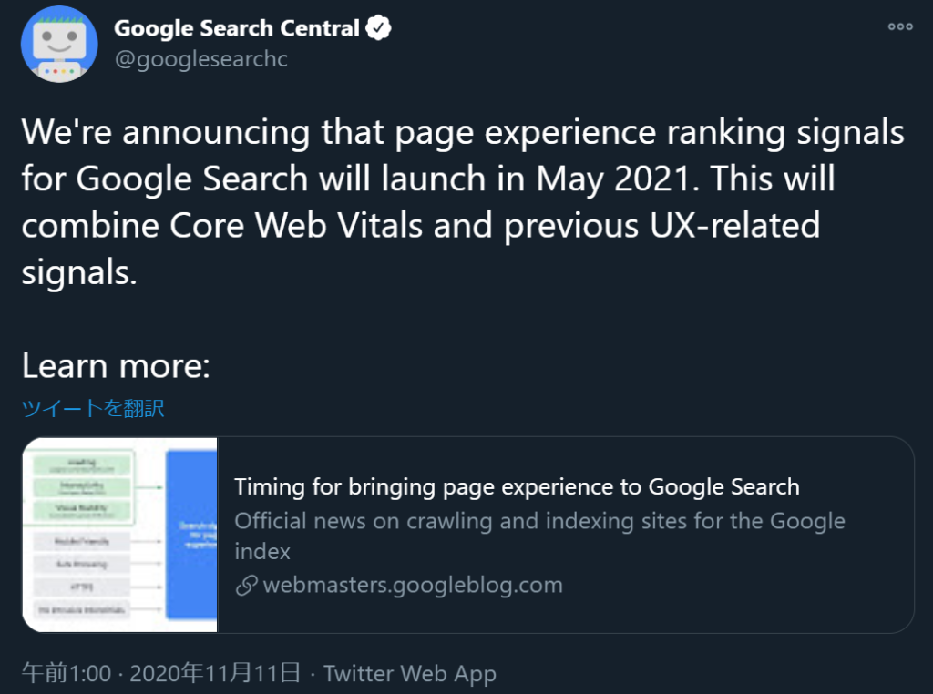The height and width of the screenshot is (694, 933).
Task: Click the @googlesearchc handle
Action: click(200, 60)
